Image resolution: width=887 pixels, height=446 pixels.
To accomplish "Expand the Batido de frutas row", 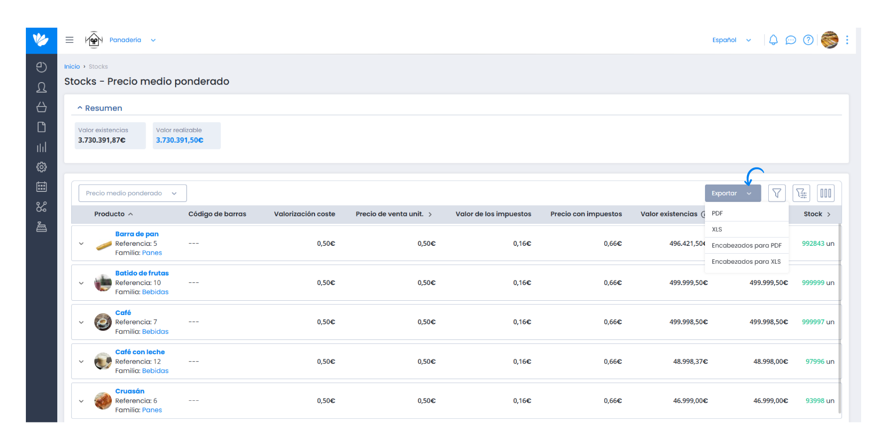I will pos(81,283).
